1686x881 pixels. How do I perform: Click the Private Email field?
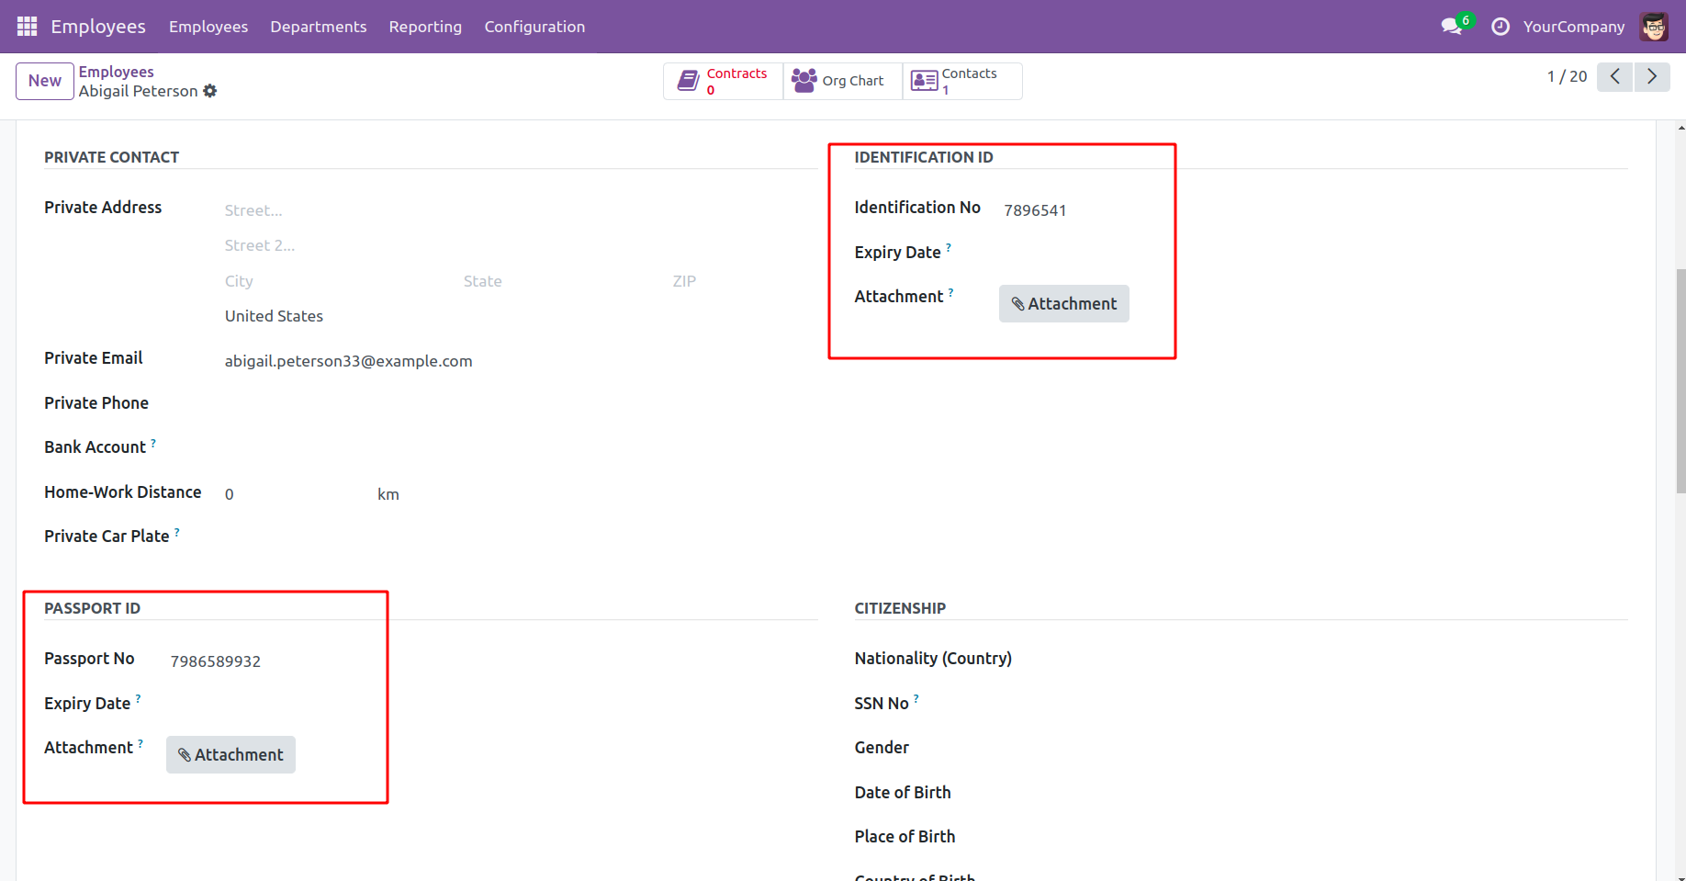tap(459, 361)
